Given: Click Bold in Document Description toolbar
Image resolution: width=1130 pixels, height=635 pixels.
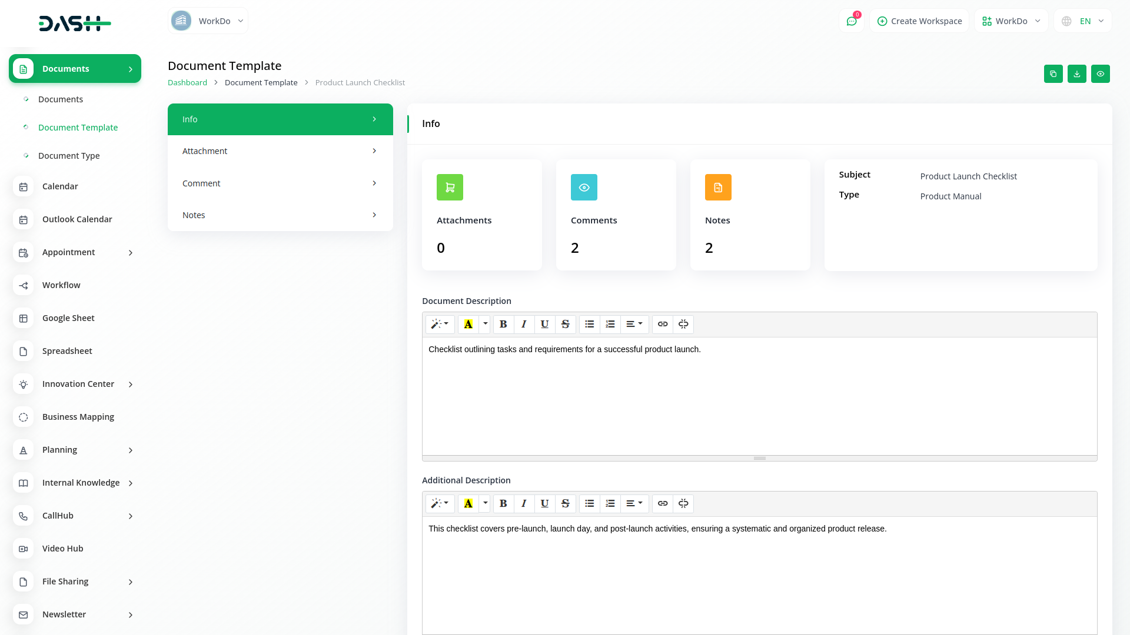Looking at the screenshot, I should pos(503,324).
